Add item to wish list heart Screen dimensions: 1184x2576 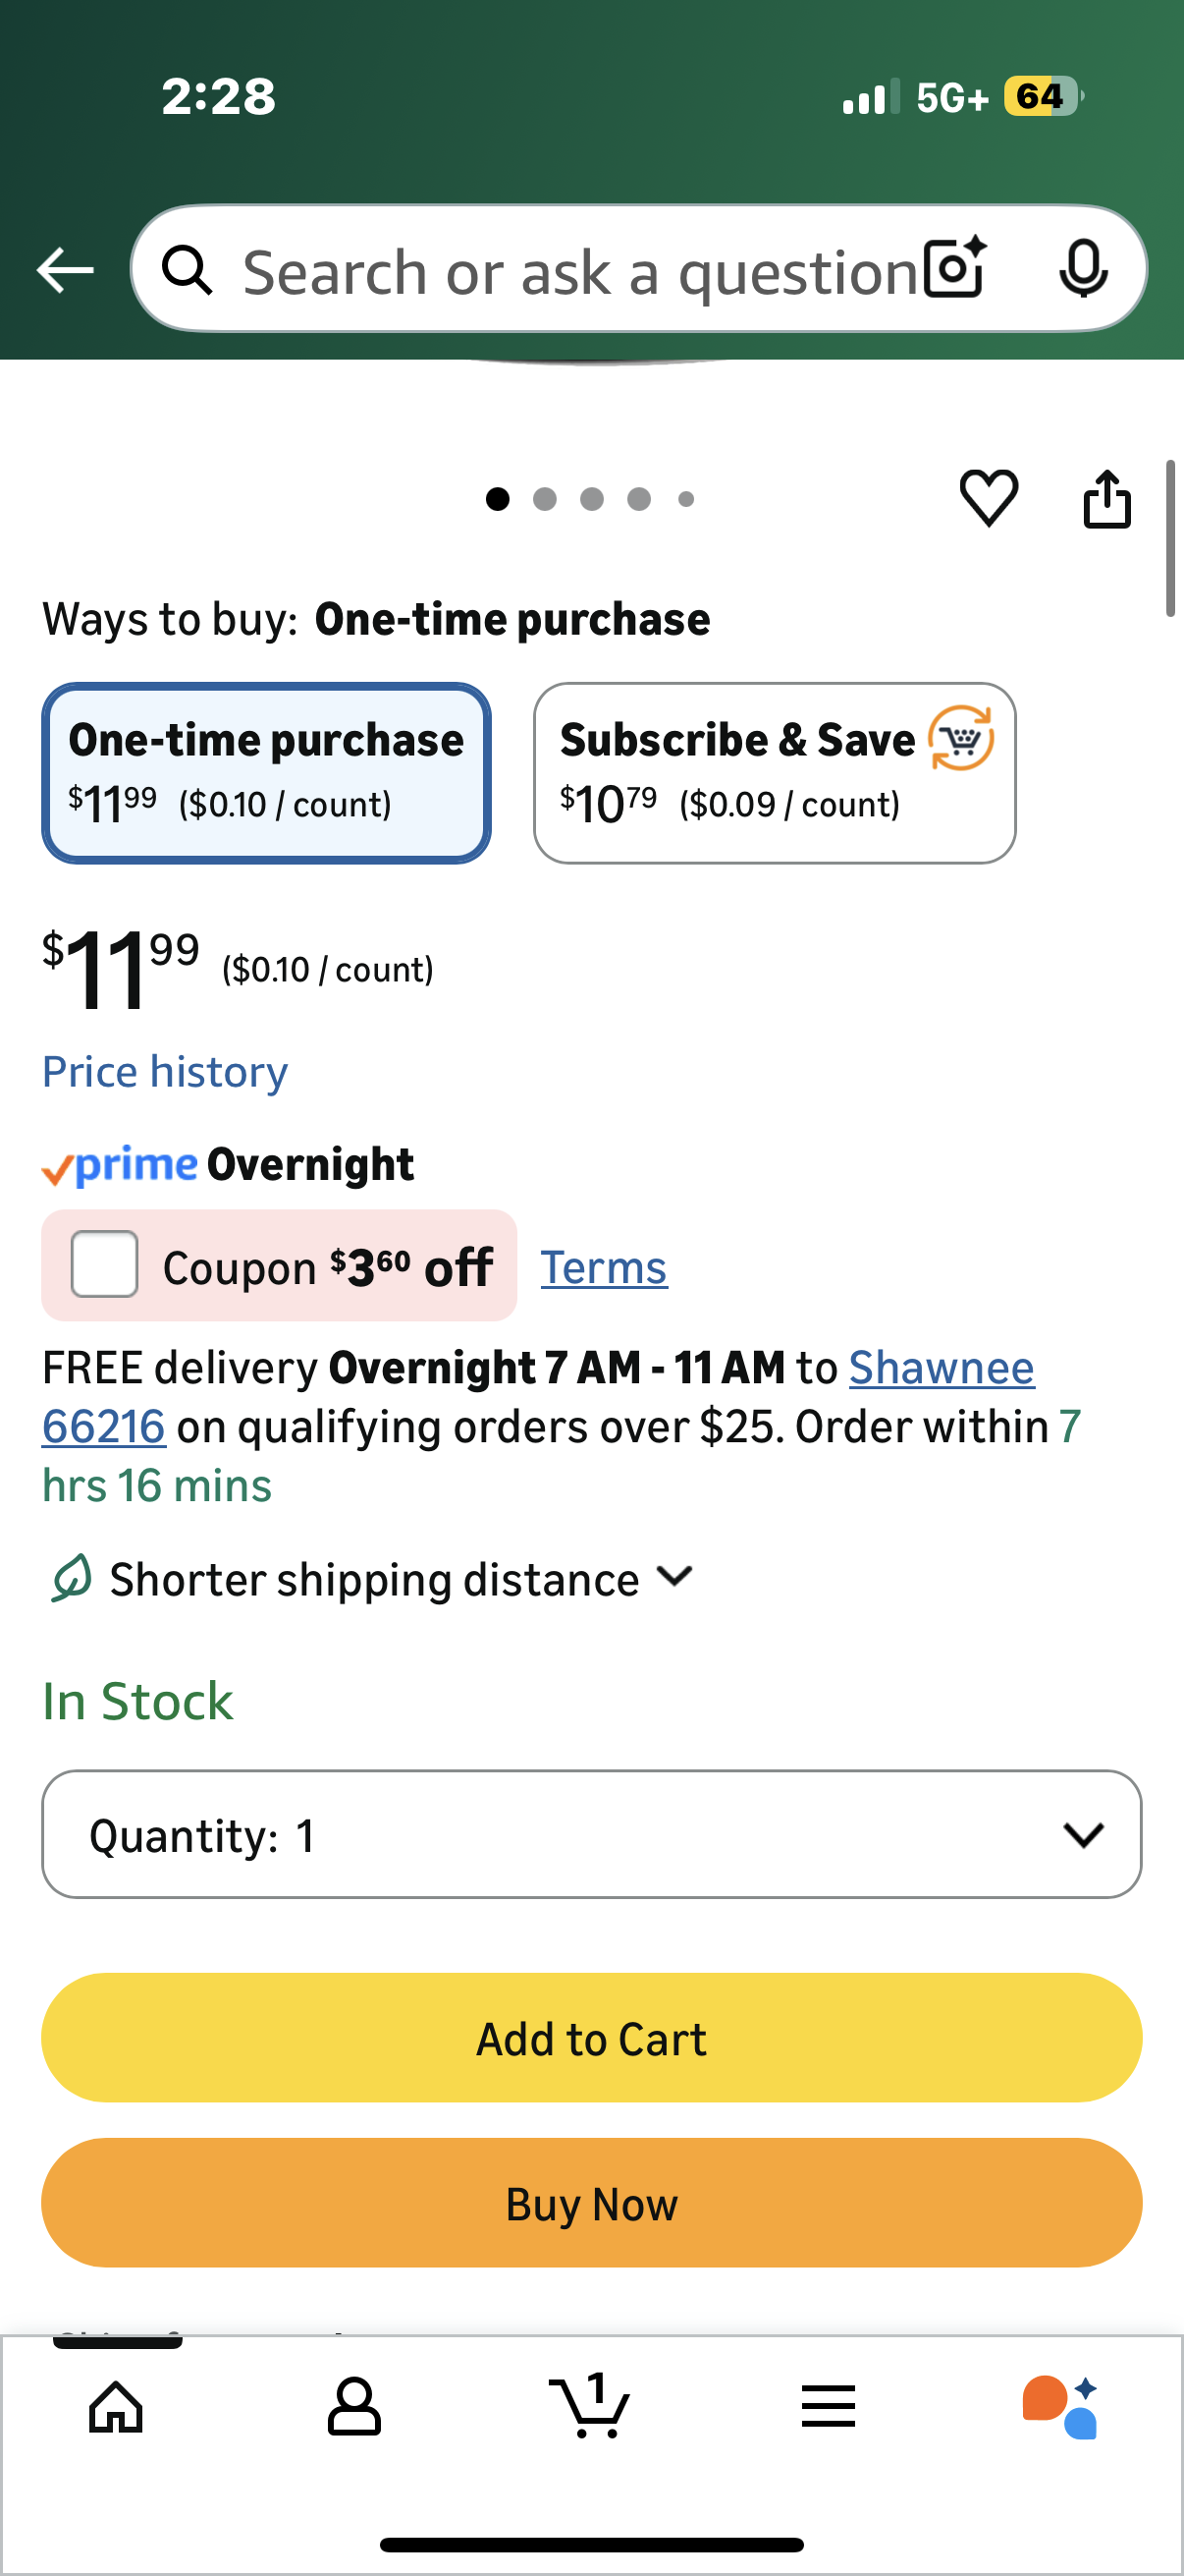pos(989,497)
